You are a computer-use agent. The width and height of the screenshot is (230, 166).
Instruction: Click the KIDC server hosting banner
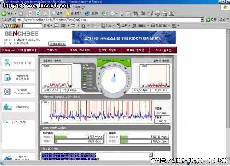[124, 38]
